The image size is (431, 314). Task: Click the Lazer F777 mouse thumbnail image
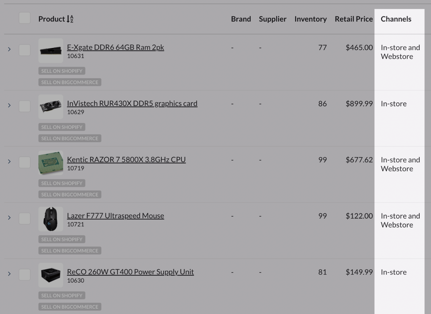(51, 219)
